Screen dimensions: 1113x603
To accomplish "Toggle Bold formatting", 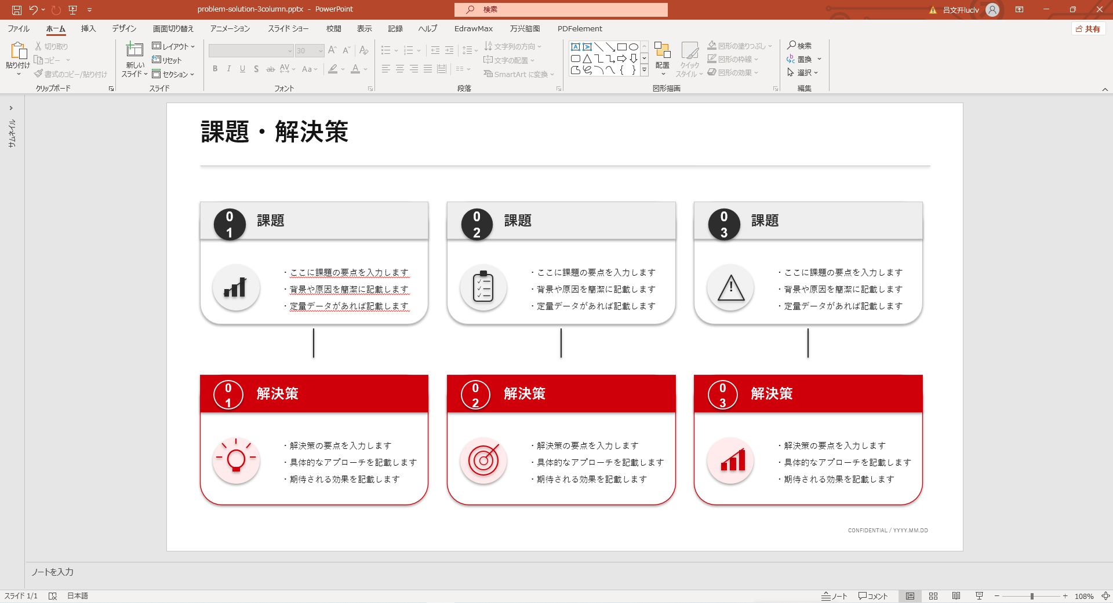I will pos(215,69).
